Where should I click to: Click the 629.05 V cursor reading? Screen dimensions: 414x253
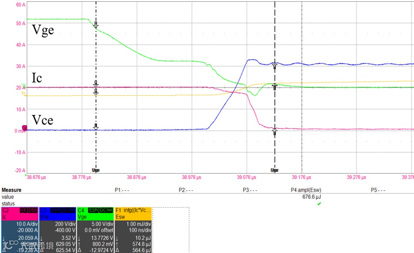coord(66,244)
